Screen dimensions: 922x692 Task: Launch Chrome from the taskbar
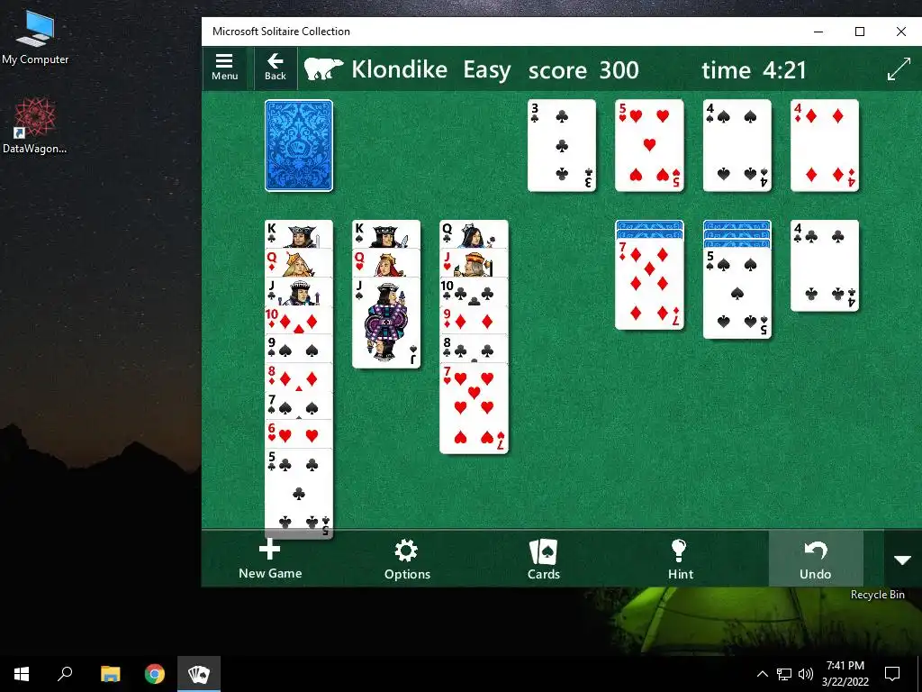(x=155, y=674)
